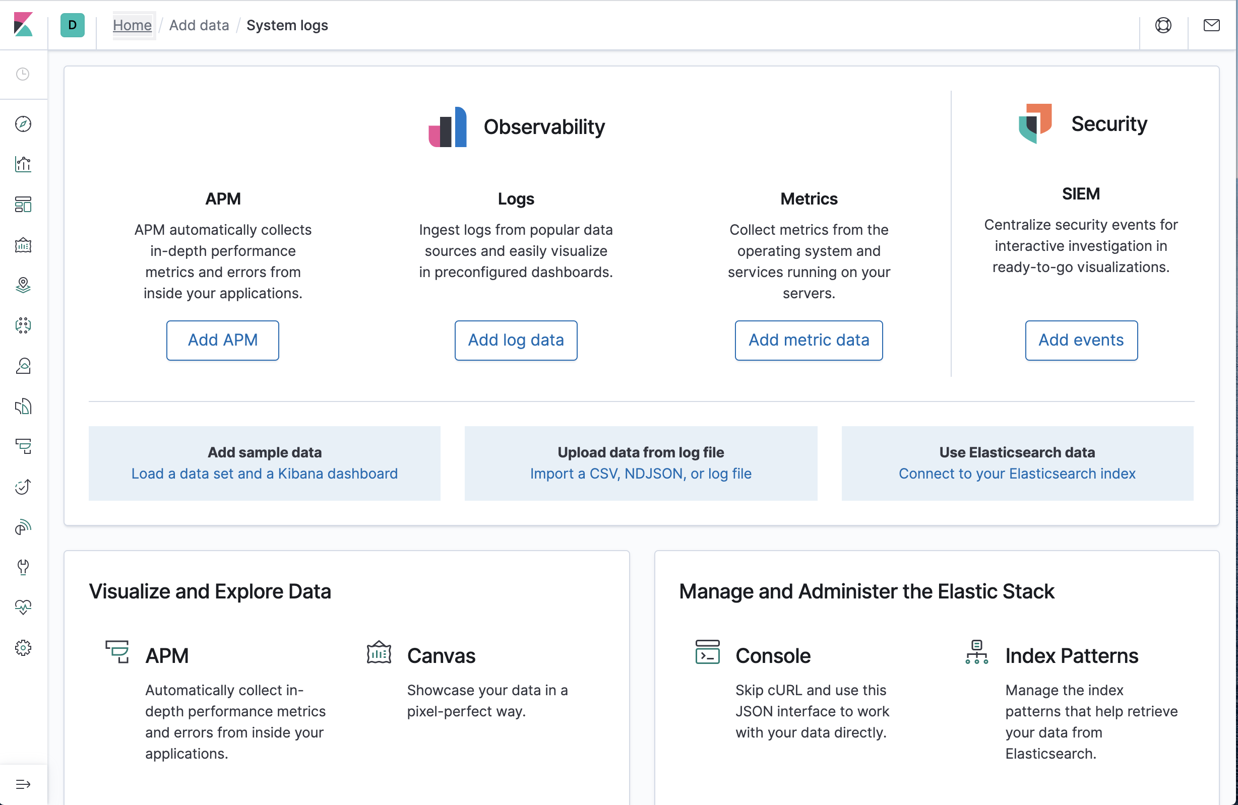Open Stack Monitoring from the heartbeat icon
The width and height of the screenshot is (1238, 805).
click(23, 607)
